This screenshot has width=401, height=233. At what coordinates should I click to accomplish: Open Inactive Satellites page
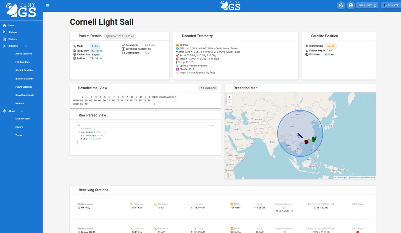pos(24,79)
